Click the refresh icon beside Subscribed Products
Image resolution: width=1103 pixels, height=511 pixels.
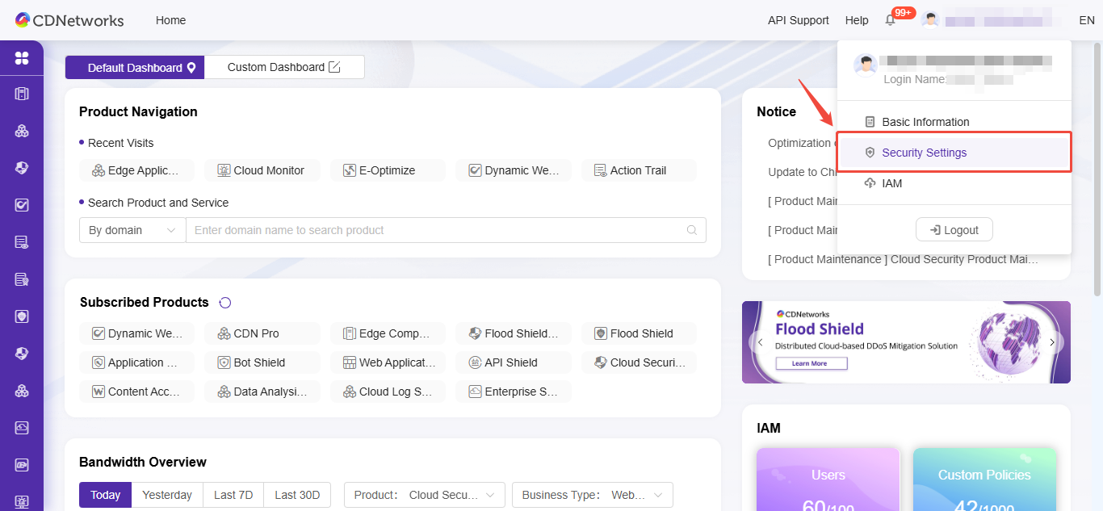point(225,303)
